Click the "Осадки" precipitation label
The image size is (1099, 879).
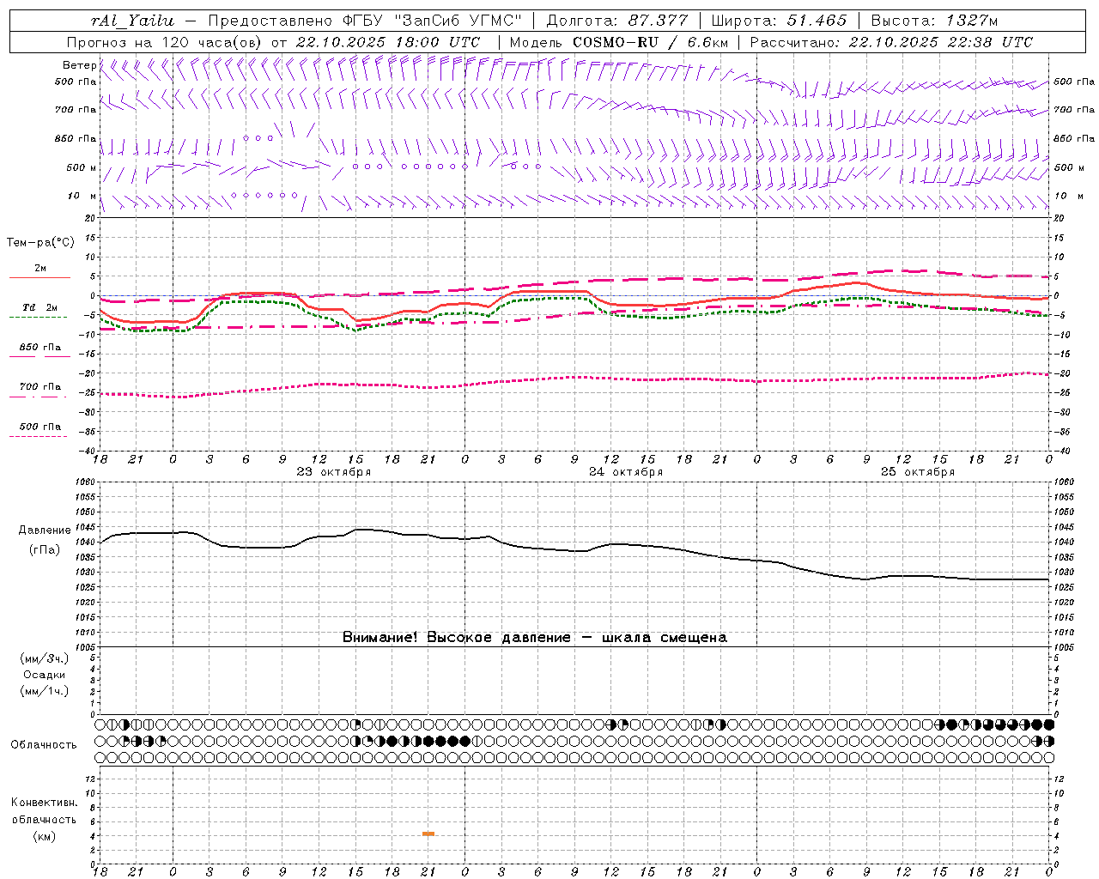coord(45,675)
